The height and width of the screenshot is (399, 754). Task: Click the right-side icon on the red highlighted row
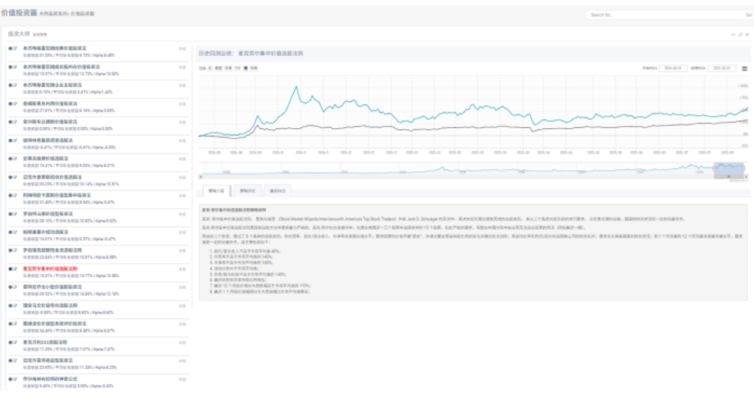[x=182, y=268]
